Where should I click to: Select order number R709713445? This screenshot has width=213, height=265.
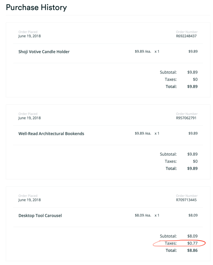pyautogui.click(x=186, y=200)
